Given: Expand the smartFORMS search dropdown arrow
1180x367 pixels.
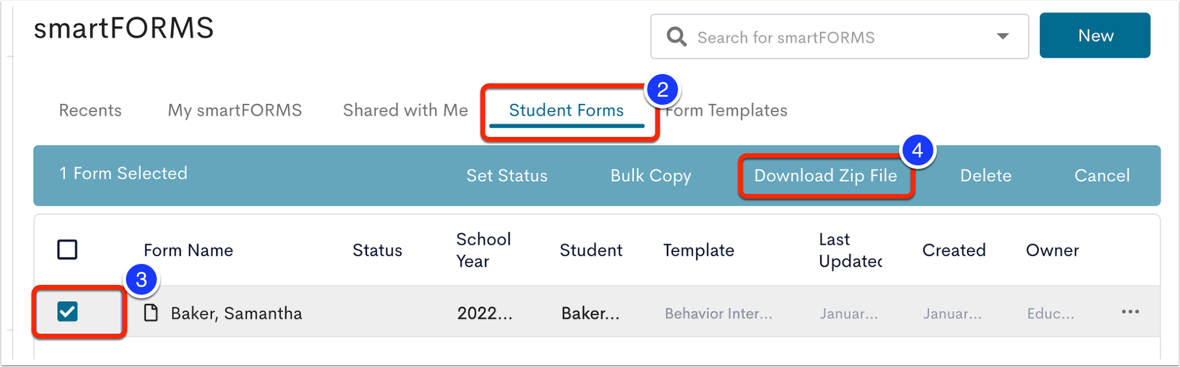Looking at the screenshot, I should click(1003, 37).
